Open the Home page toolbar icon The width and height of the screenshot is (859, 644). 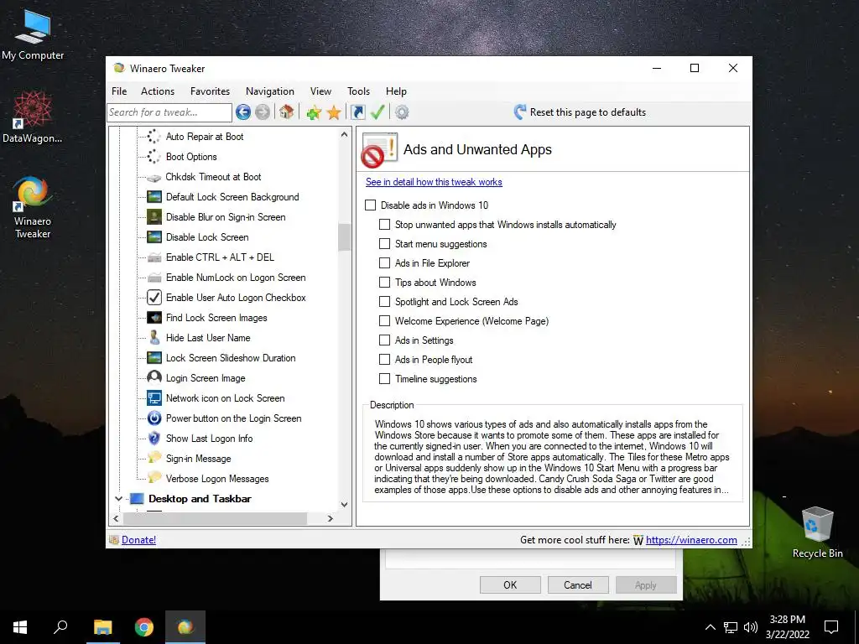[286, 112]
